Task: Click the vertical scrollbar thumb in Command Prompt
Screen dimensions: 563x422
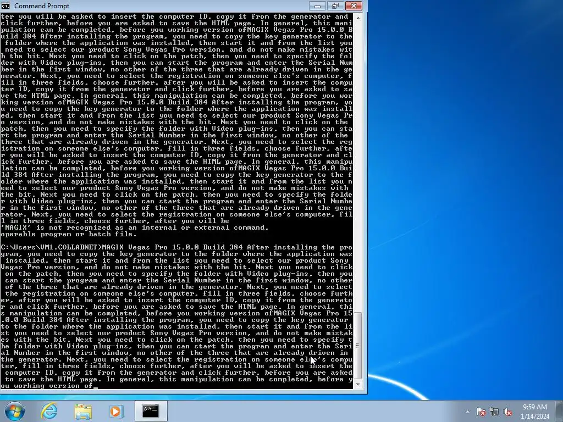Action: coord(357,346)
